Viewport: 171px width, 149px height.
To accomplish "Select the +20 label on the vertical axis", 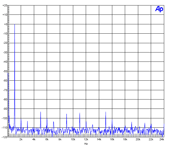I will click(5, 5).
